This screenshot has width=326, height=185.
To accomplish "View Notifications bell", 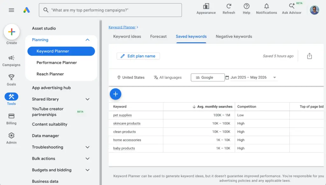I will click(x=266, y=9).
